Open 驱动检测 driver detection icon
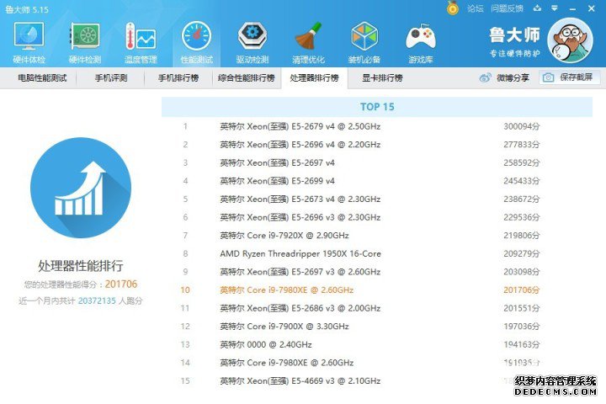This screenshot has height=404, width=606. [252, 43]
